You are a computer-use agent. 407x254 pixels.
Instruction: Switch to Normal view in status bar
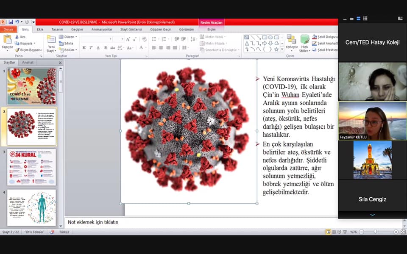coord(328,232)
